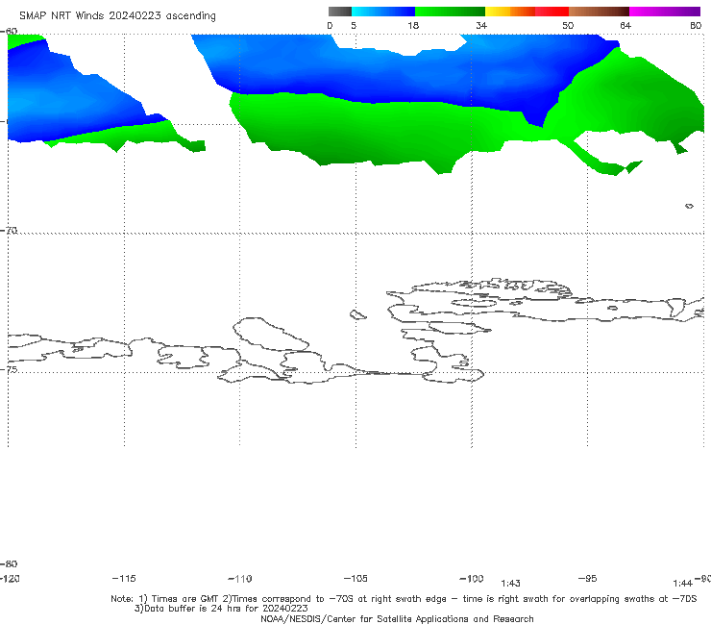The height and width of the screenshot is (625, 711).
Task: Click the large oval island outline near -110
Action: coord(271,334)
